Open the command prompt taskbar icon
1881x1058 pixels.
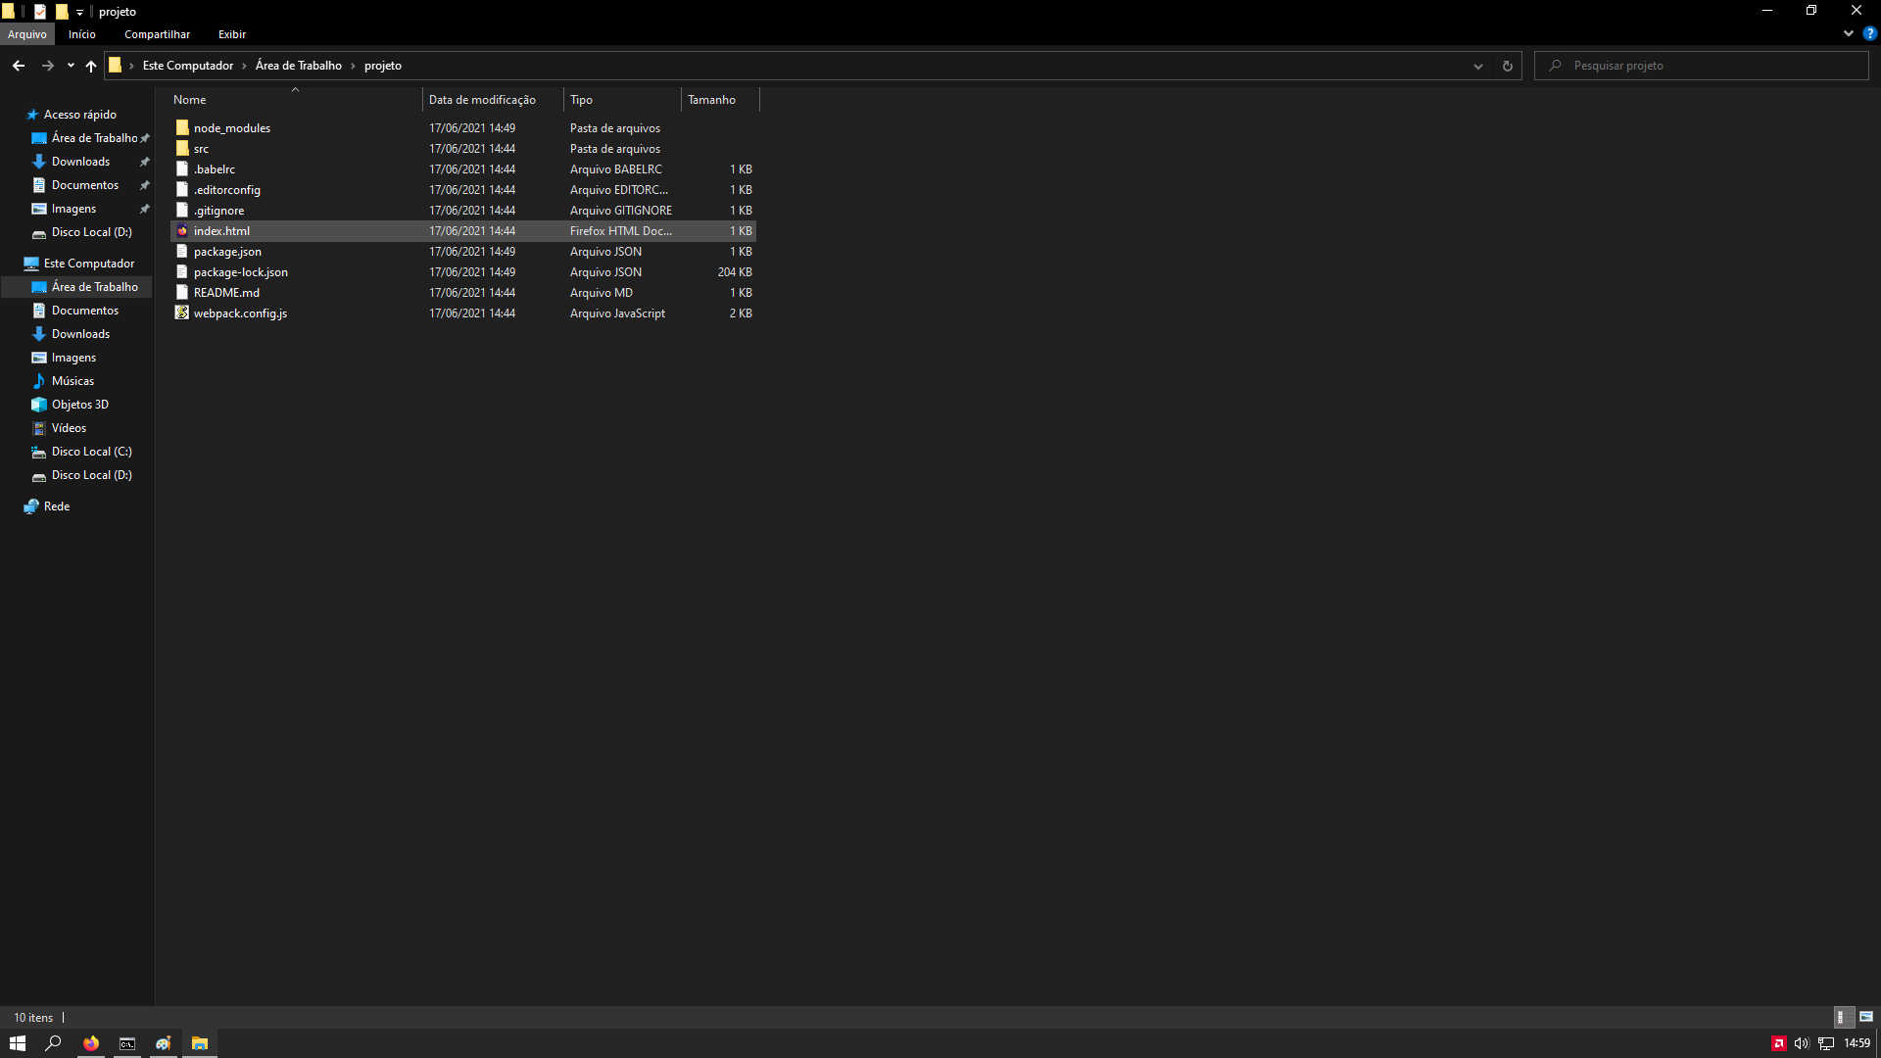(127, 1043)
